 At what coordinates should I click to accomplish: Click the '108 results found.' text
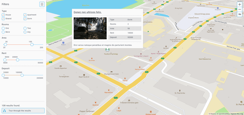(x=11, y=106)
